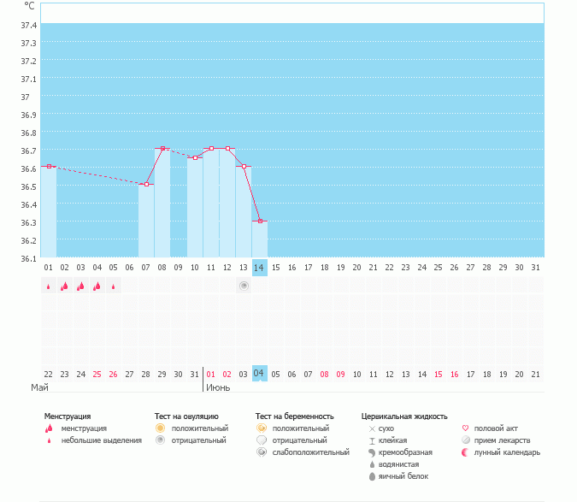Viewport: 577px width, 502px height.
Task: Select the highlighted cycle day 14
Action: [260, 268]
